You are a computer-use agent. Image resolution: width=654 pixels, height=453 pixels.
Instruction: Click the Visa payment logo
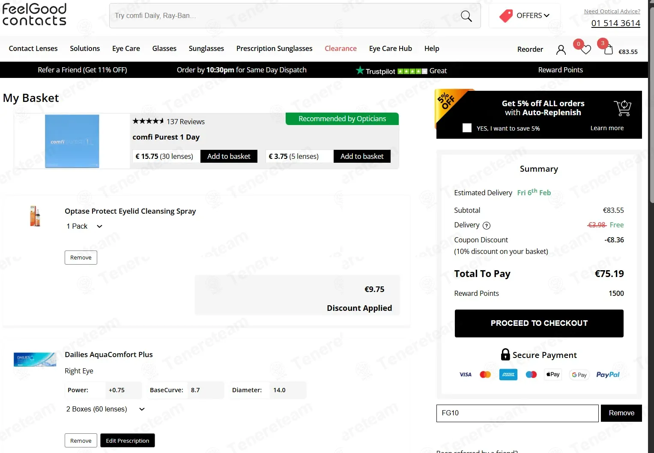[466, 375]
